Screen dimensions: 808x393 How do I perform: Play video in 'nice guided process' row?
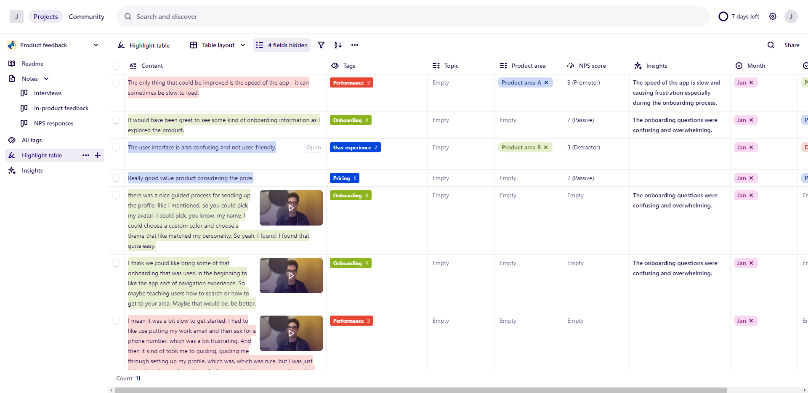[291, 208]
